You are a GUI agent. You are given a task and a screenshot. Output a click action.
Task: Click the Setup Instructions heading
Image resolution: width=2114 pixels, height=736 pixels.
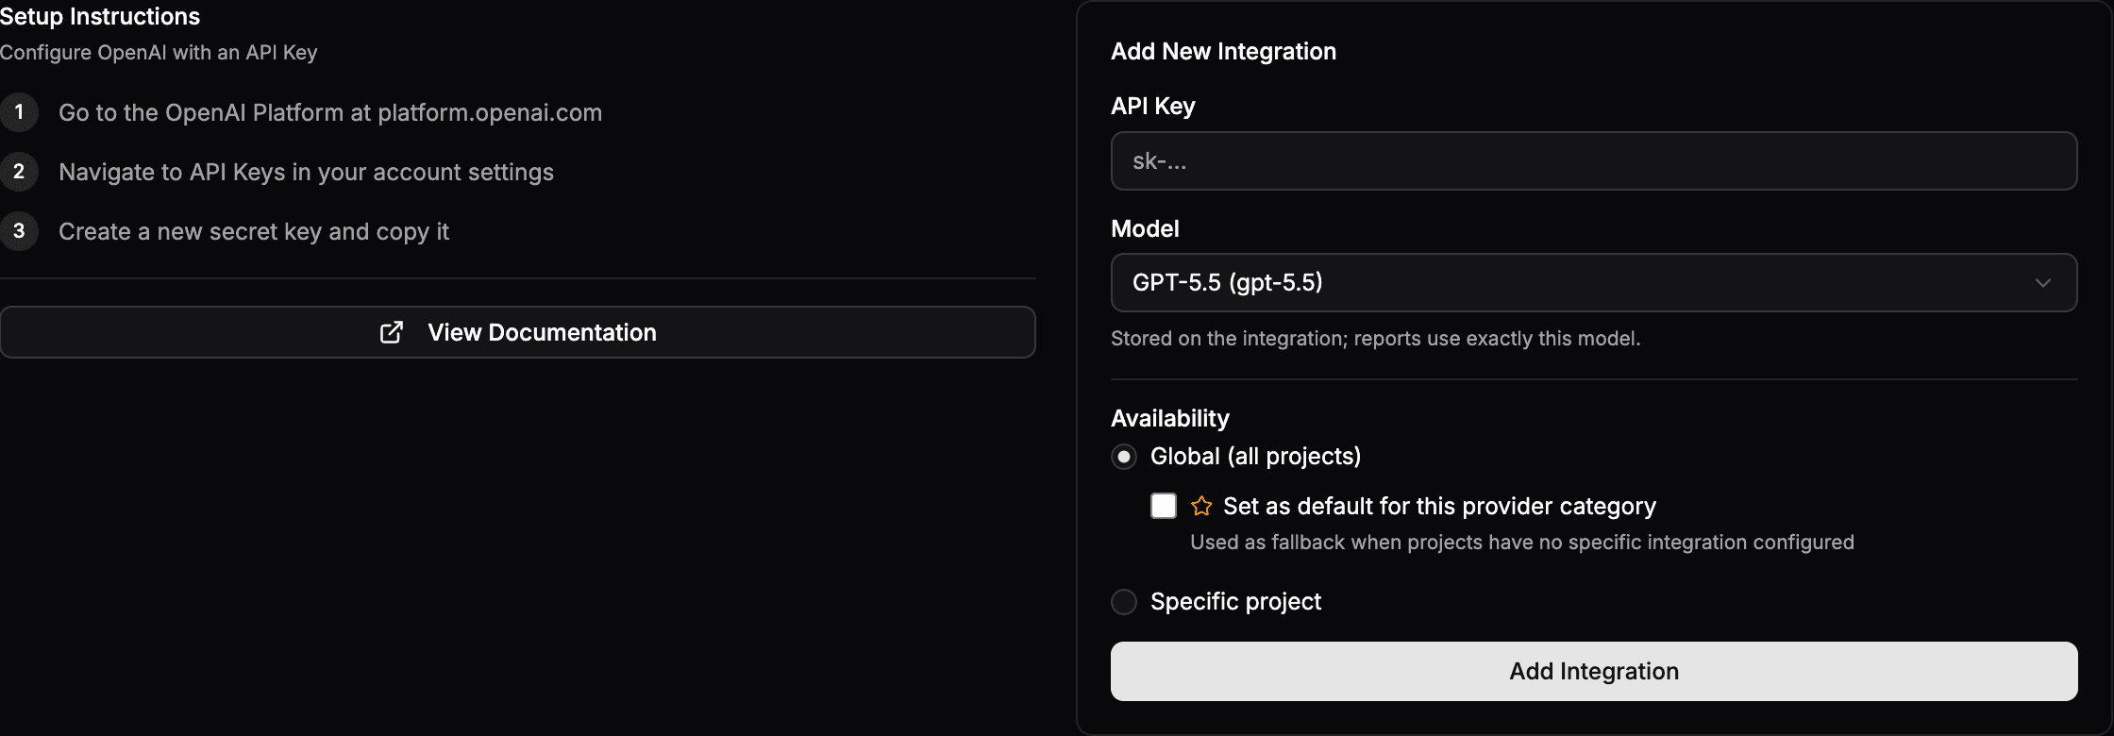100,17
